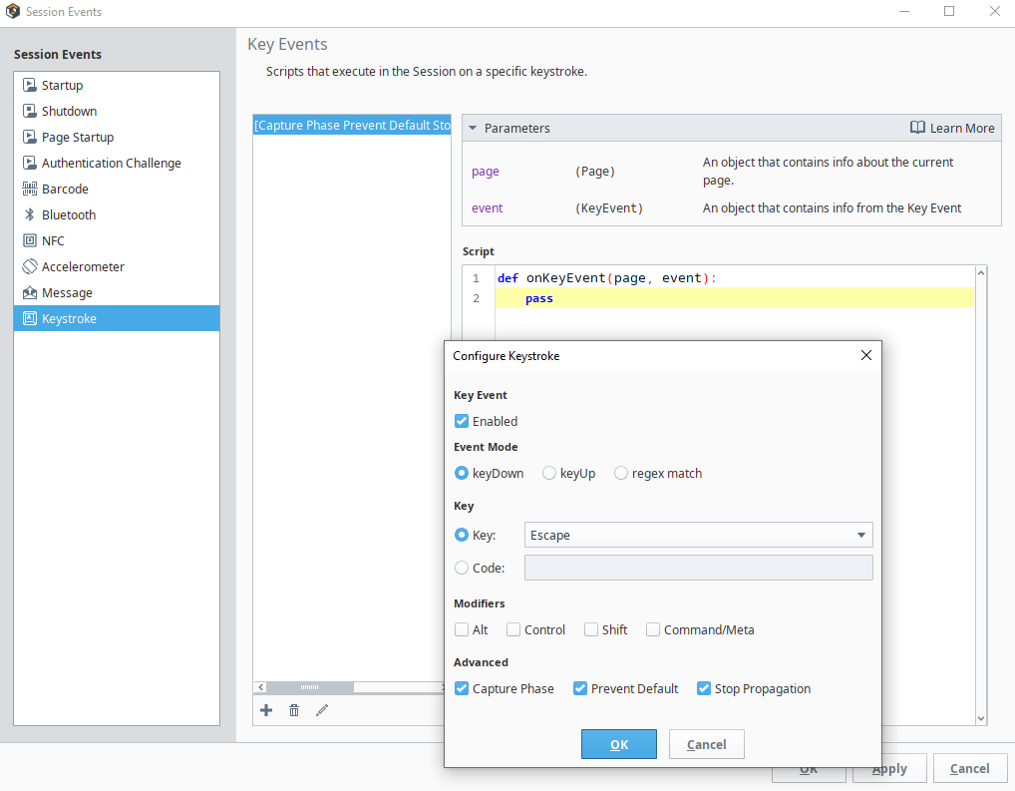
Task: Enable the Shift modifier
Action: [x=591, y=629]
